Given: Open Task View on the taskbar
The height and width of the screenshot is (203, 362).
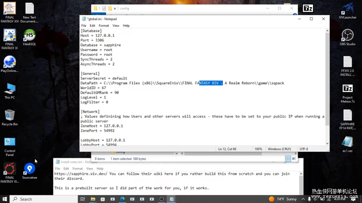Looking at the screenshot, I should point(82,199).
